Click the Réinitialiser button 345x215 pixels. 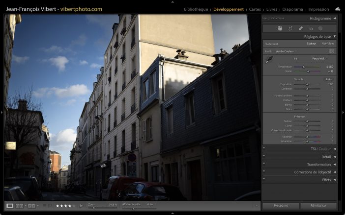(x=318, y=206)
